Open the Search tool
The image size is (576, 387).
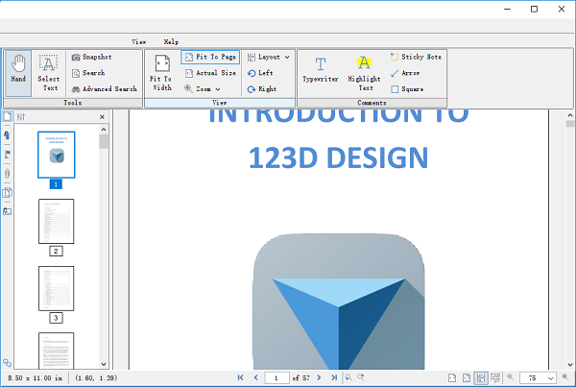pyautogui.click(x=88, y=73)
